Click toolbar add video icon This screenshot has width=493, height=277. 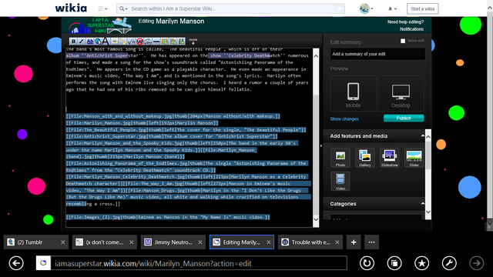click(x=181, y=41)
